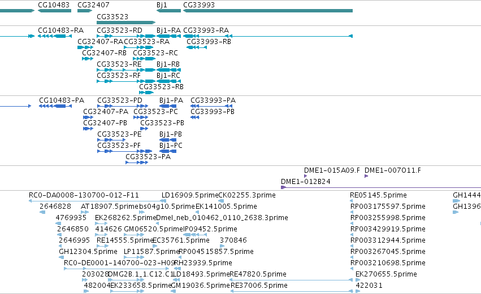Select RP003175597.5prime EST label

click(388, 207)
